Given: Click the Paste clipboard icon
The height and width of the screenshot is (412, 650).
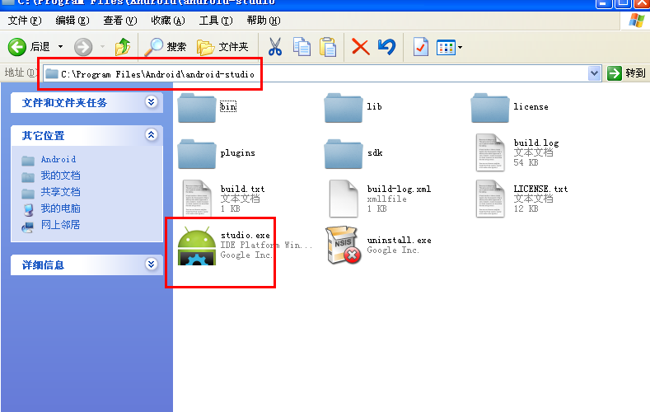Looking at the screenshot, I should (x=328, y=47).
